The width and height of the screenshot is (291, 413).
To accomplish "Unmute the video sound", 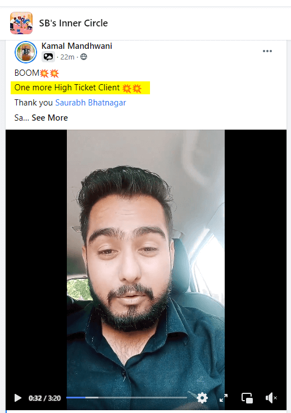I will [x=271, y=398].
